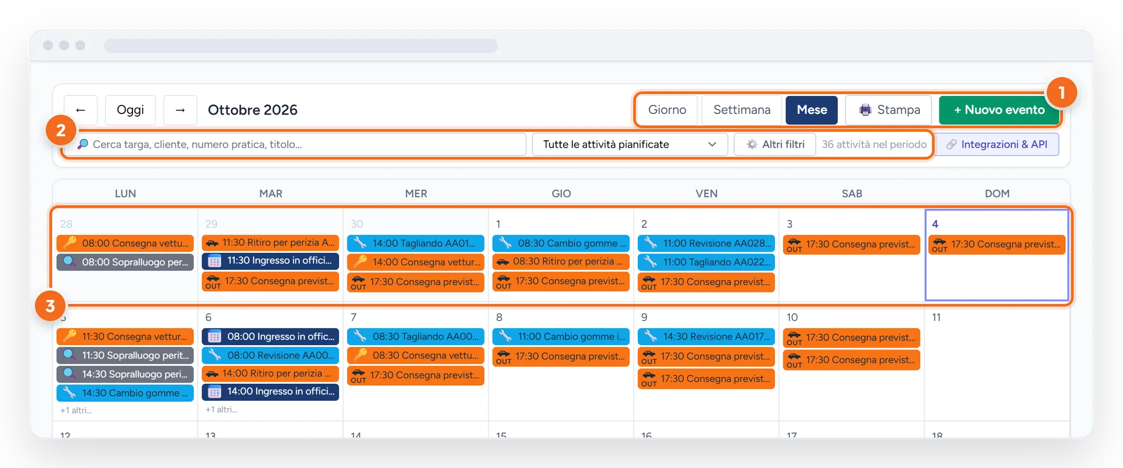Image resolution: width=1123 pixels, height=468 pixels.
Task: Open the 08:30 Tagliando AA00 event
Action: [x=416, y=336]
